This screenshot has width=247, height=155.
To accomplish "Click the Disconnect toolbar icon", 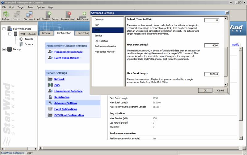I will point(29,14).
